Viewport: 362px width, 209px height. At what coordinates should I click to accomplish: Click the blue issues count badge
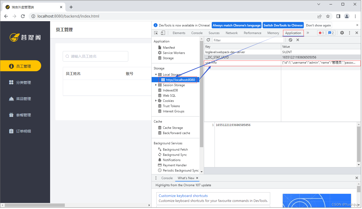point(331,33)
